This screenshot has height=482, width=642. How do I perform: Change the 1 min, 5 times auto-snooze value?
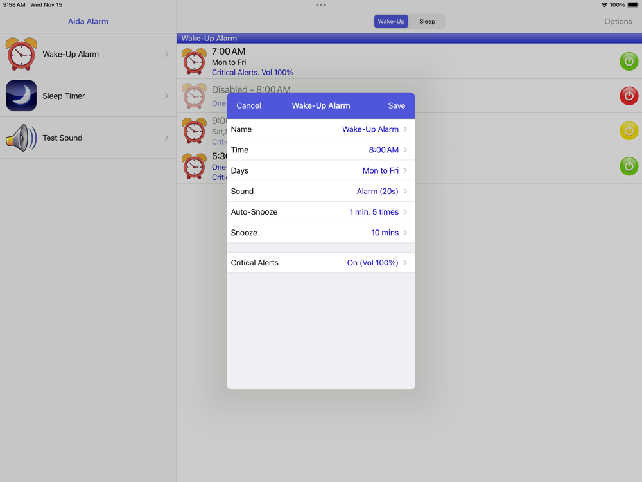374,212
